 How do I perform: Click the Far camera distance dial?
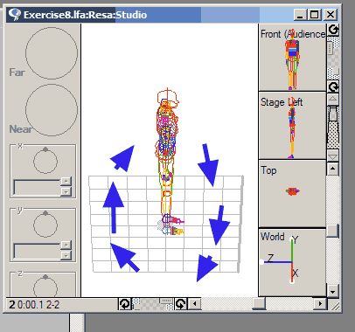point(52,53)
